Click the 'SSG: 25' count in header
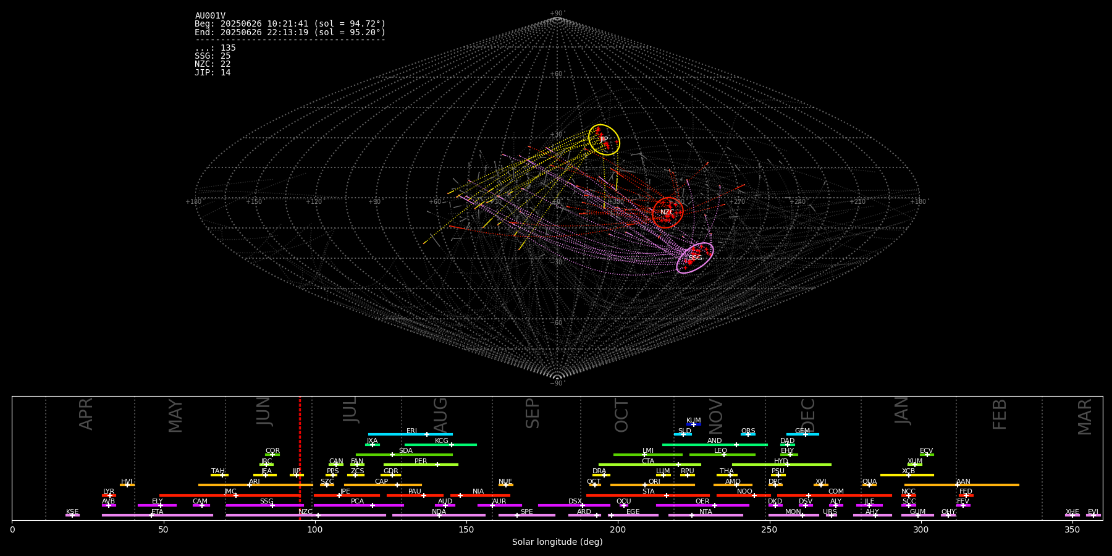 point(213,56)
